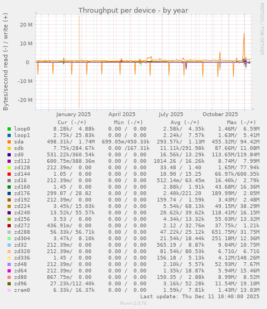Click the zd320 max value '6.71G/ 6.71G'
The height and width of the screenshot is (309, 267).
click(239, 251)
